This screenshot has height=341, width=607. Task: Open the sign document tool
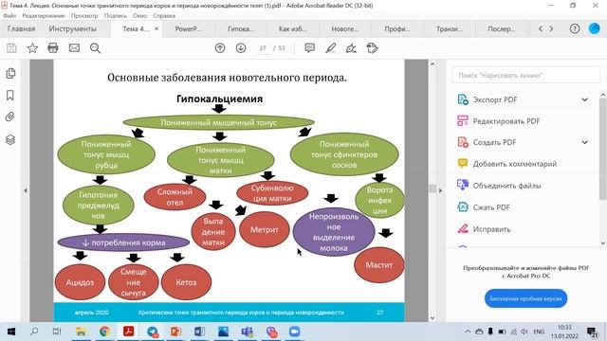pos(351,48)
